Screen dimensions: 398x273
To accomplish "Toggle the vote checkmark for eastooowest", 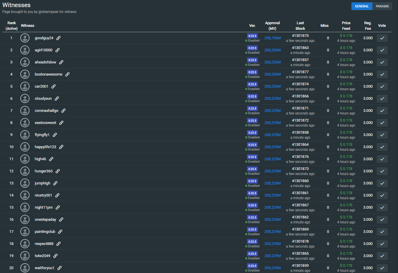I will (x=382, y=123).
